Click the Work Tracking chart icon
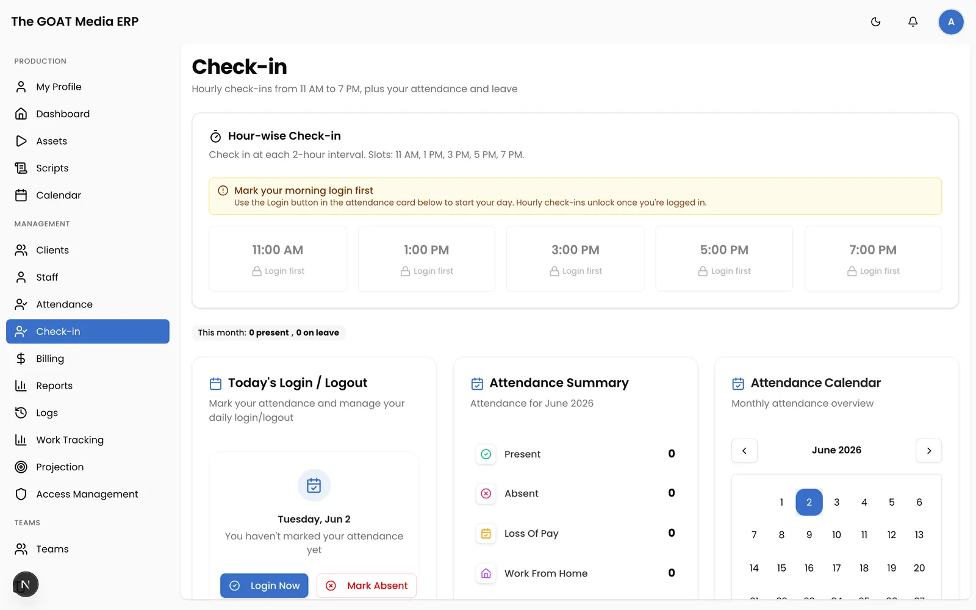This screenshot has height=610, width=976. coord(21,440)
